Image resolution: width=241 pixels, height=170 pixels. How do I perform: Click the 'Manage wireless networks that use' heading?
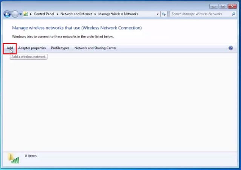pos(77,28)
